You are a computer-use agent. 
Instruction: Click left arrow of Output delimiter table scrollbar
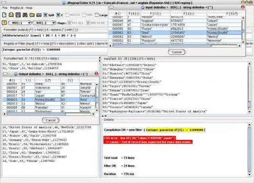click(4, 114)
